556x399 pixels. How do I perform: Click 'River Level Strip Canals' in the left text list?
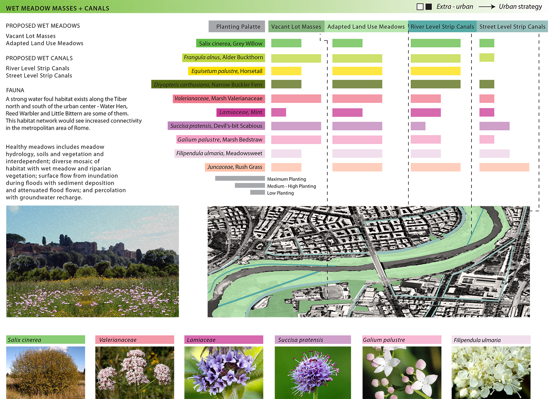tap(38, 68)
